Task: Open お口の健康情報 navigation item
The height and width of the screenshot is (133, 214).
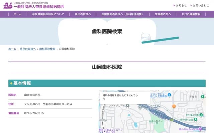Action: 191,14
